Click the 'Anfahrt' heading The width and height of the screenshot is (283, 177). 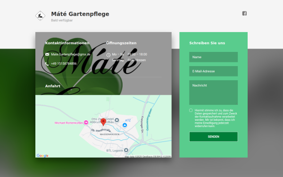click(53, 86)
